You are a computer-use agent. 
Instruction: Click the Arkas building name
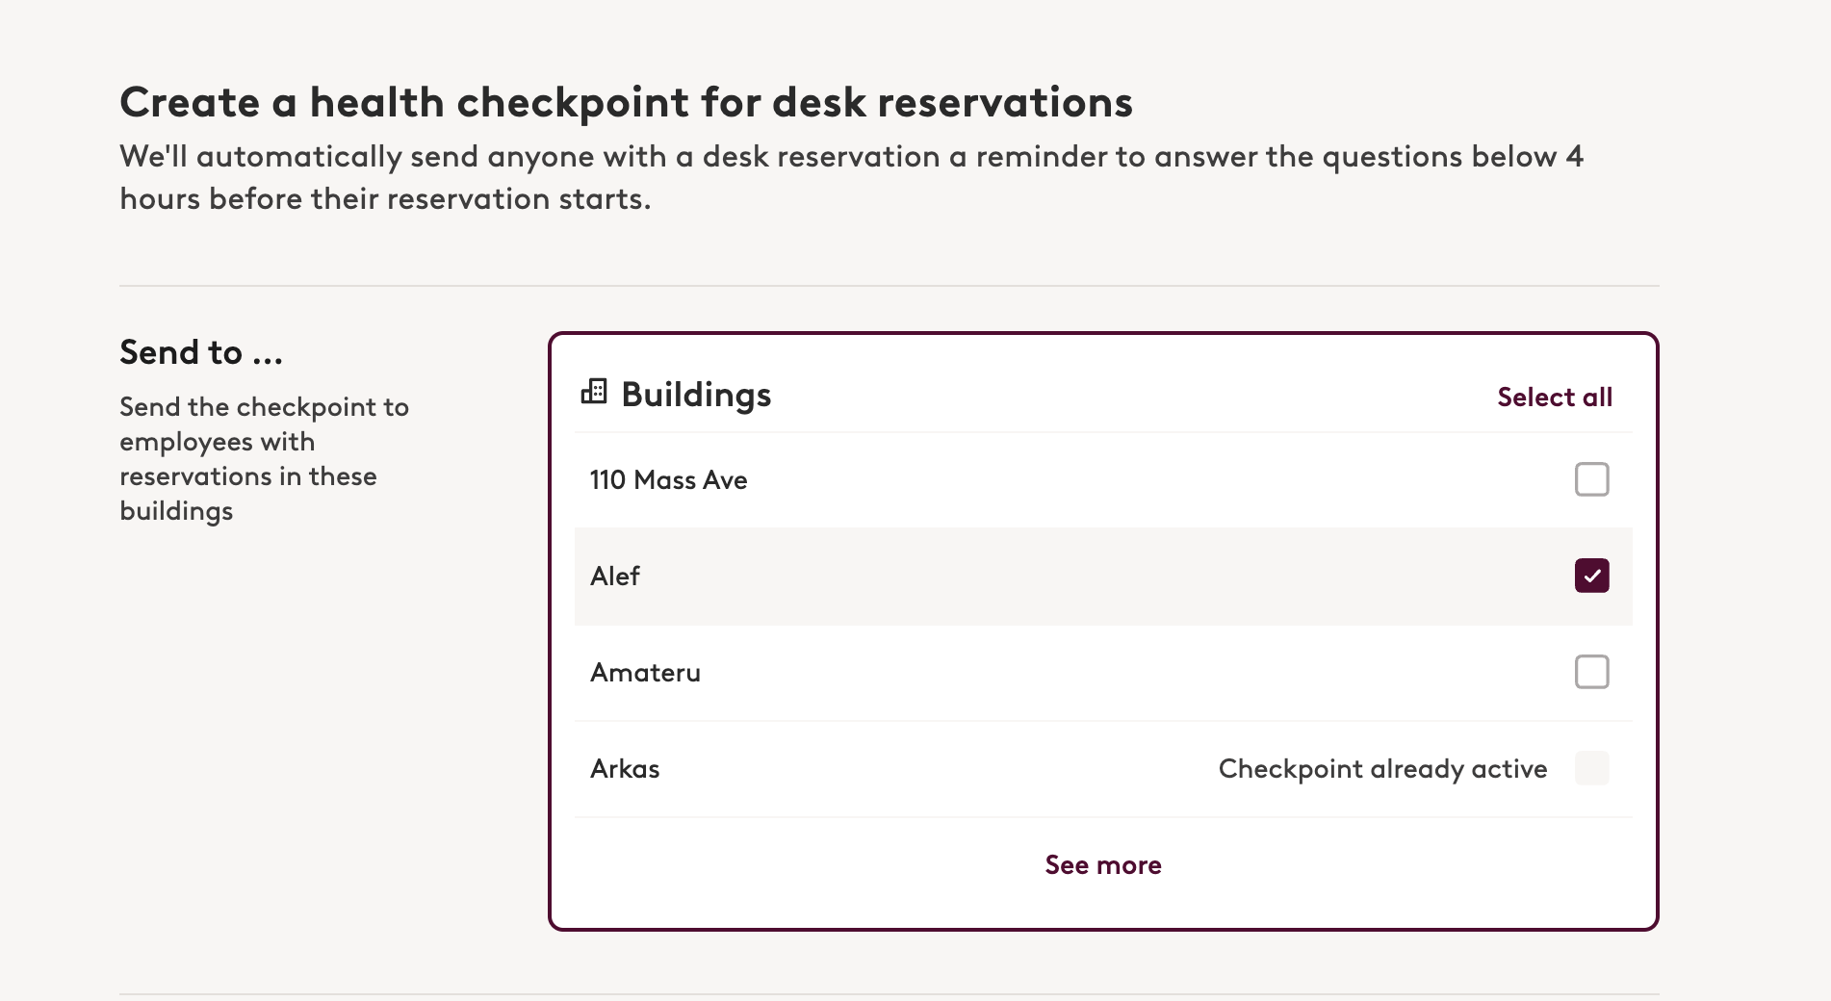(x=625, y=768)
